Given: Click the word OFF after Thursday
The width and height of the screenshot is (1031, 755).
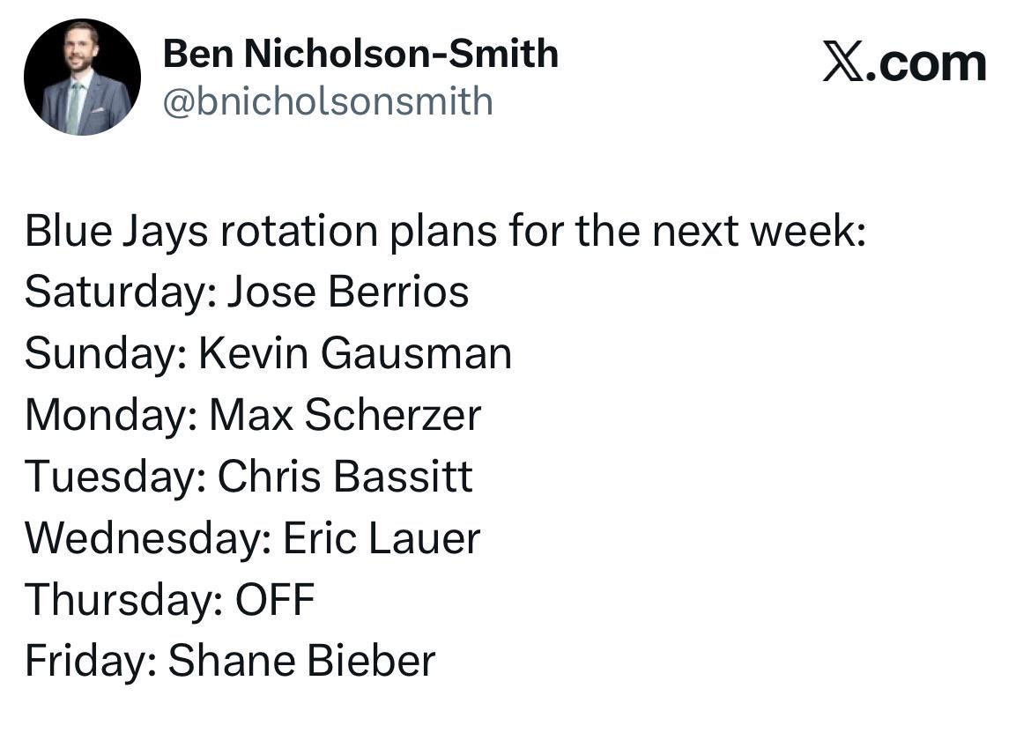Looking at the screenshot, I should 275,599.
